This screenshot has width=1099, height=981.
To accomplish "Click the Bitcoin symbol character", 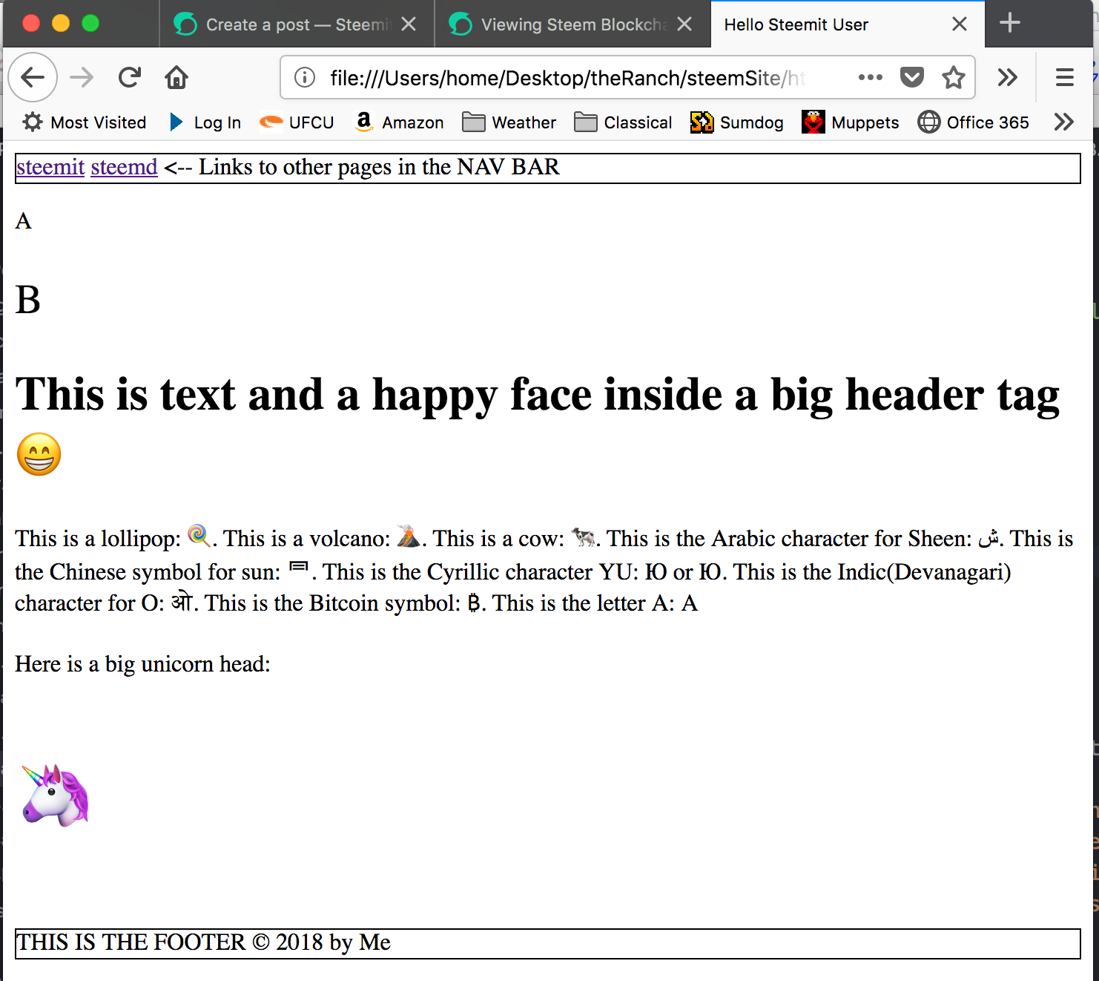I will coord(475,603).
